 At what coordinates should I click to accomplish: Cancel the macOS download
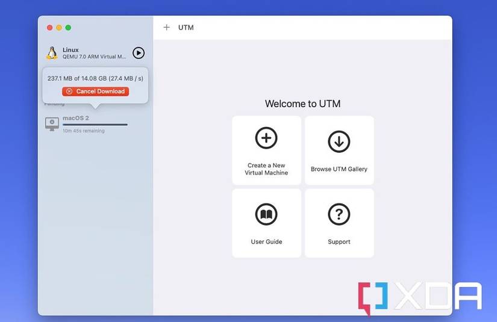tap(95, 91)
